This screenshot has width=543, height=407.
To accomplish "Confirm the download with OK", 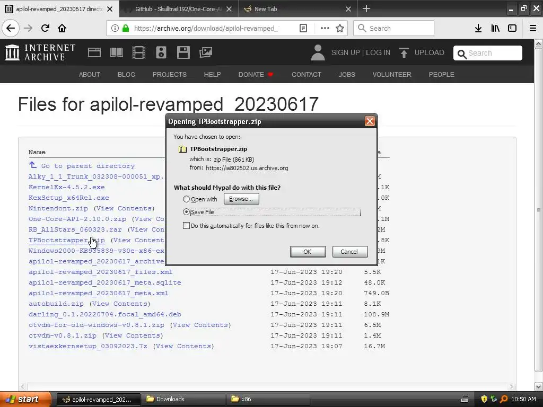I will point(308,252).
